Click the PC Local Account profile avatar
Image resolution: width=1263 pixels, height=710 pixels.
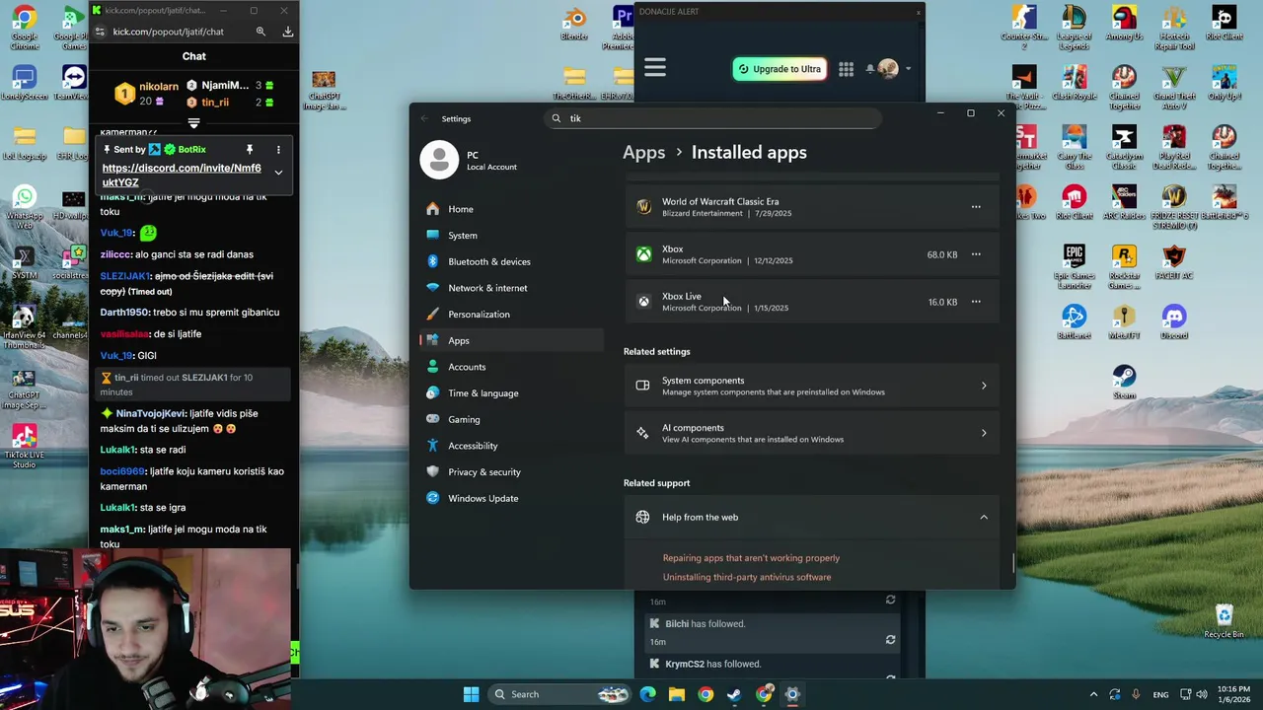point(439,160)
